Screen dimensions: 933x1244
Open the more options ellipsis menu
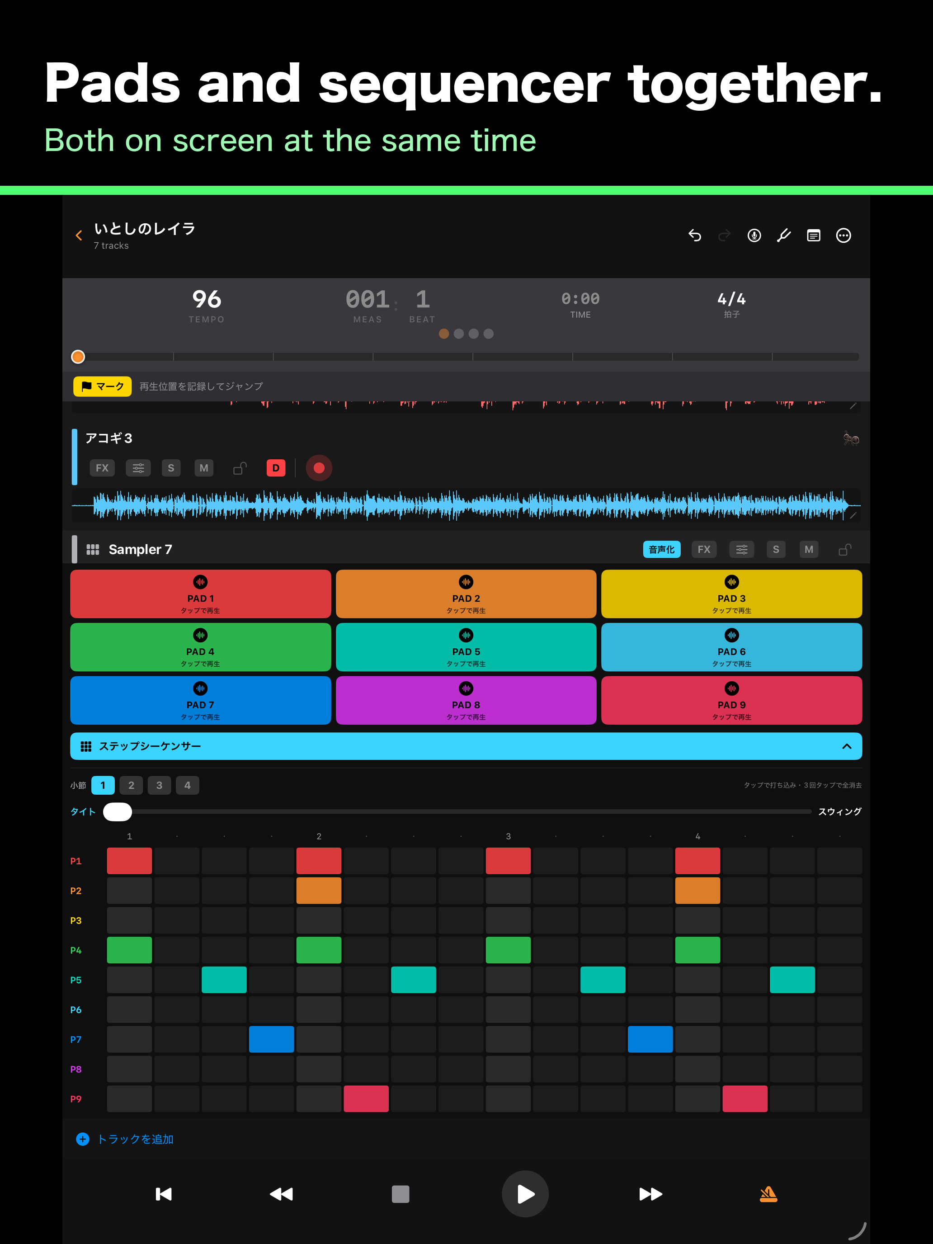[x=843, y=235]
